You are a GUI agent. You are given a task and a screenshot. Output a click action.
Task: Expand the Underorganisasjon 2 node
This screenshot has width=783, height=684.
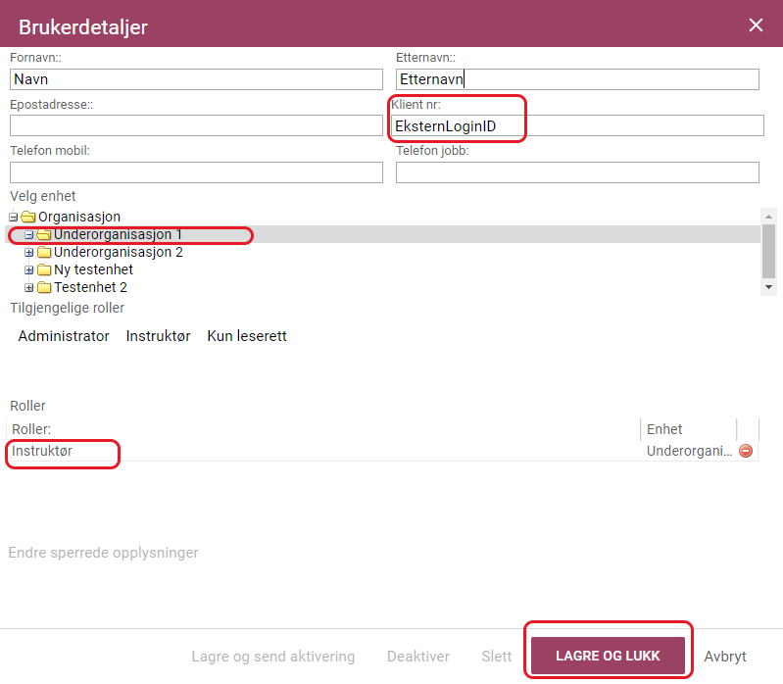(29, 252)
